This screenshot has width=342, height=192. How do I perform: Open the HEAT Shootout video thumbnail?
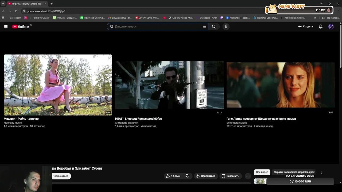coord(169,85)
